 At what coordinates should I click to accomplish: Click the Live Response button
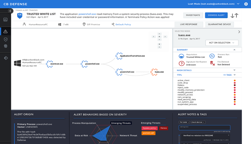click(189, 25)
